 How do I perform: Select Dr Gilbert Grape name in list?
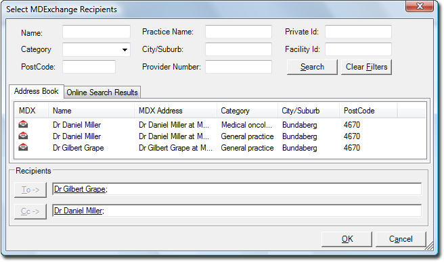coord(78,148)
